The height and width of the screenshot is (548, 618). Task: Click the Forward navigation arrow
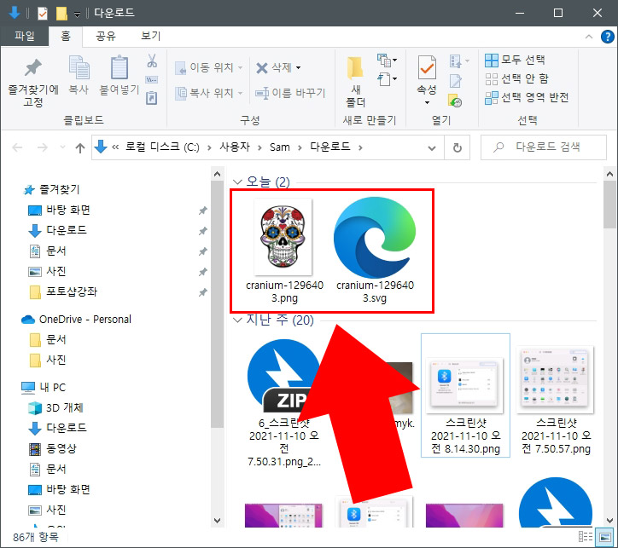click(42, 148)
